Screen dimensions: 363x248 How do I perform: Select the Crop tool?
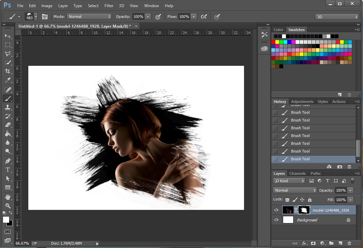click(8, 71)
